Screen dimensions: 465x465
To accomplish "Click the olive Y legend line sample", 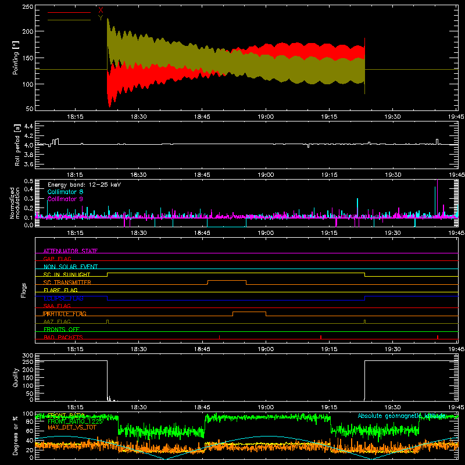I will (x=69, y=20).
